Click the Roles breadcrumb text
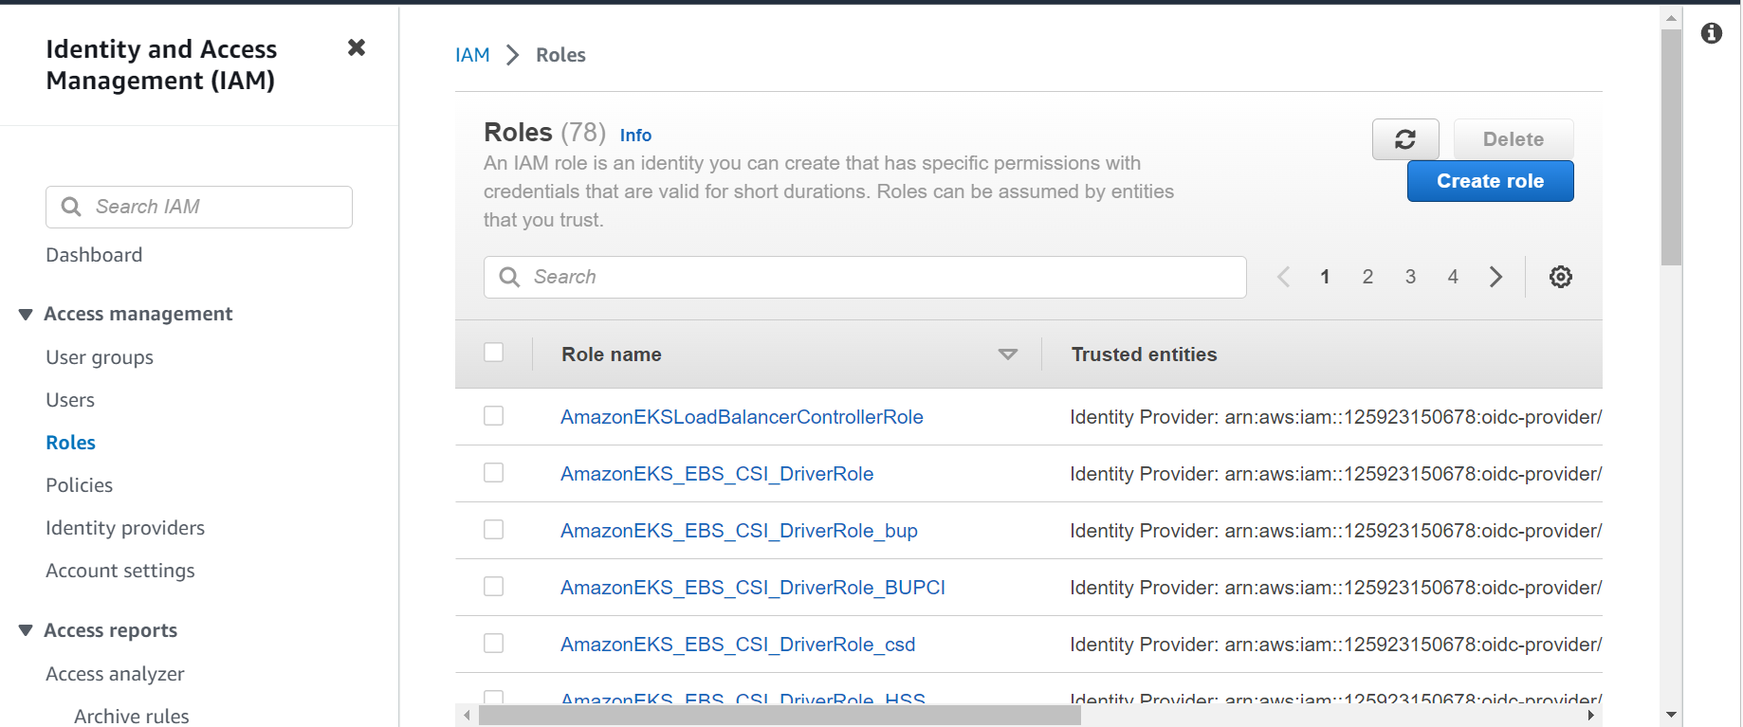This screenshot has width=1743, height=727. point(560,55)
